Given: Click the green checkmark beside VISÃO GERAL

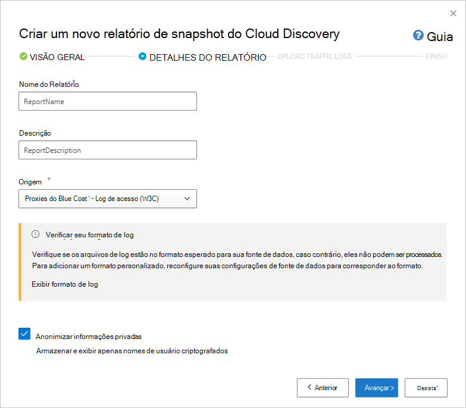Looking at the screenshot, I should [x=23, y=56].
